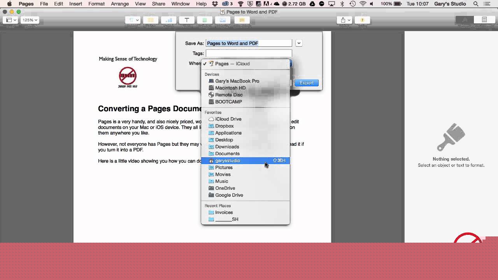
Task: Choose BOOTCAMP volume
Action: tap(245, 102)
